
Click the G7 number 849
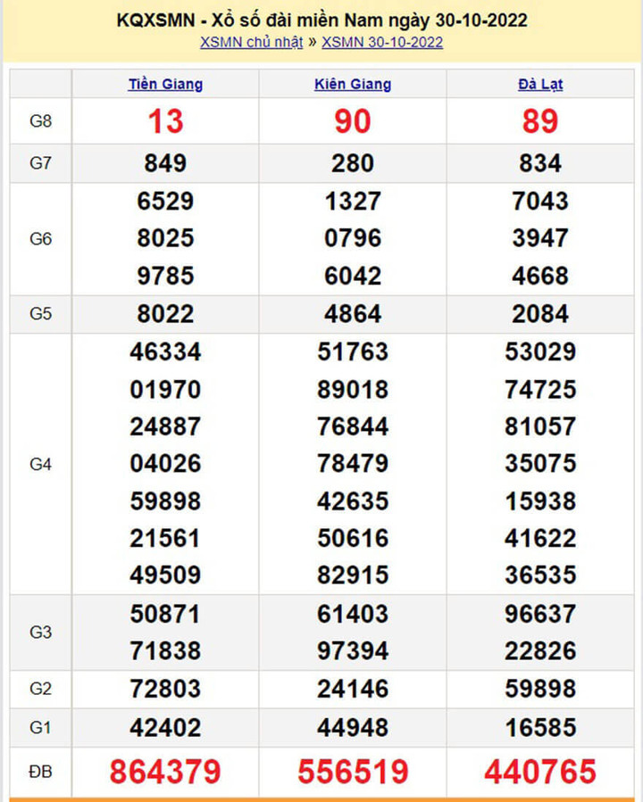click(165, 163)
